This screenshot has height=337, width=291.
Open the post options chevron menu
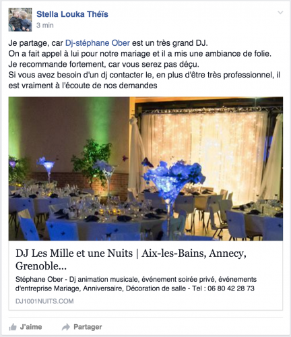click(x=280, y=13)
